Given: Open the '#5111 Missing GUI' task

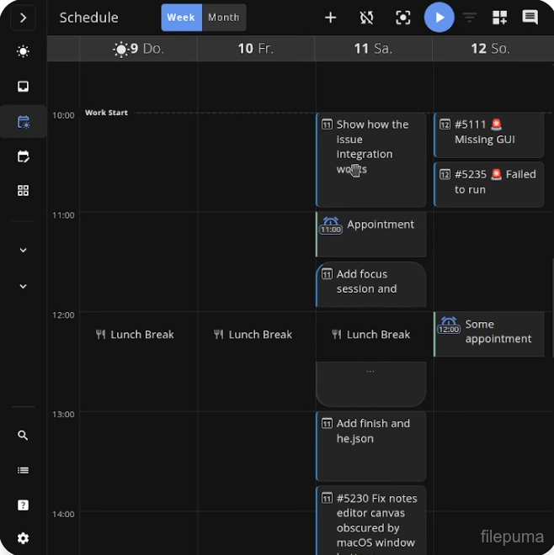Looking at the screenshot, I should (488, 134).
